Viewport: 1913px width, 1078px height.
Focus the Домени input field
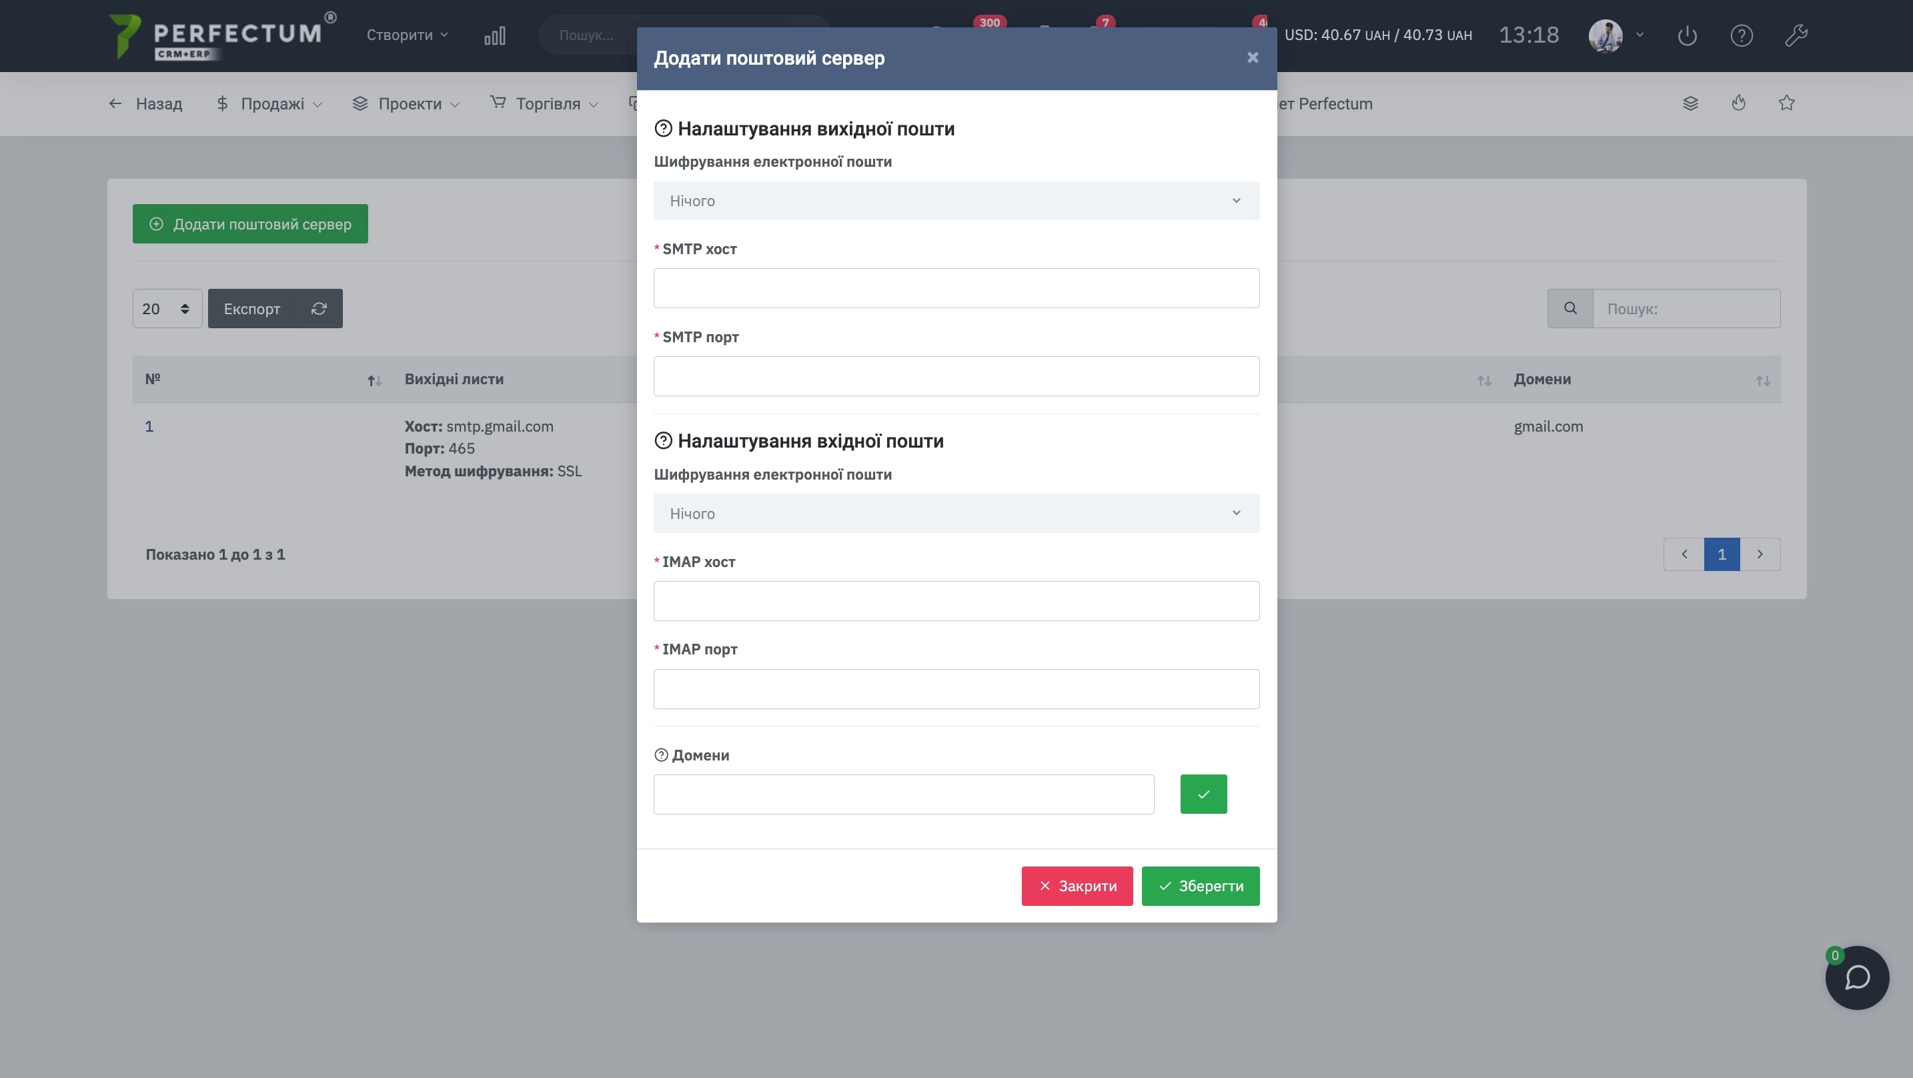[904, 794]
